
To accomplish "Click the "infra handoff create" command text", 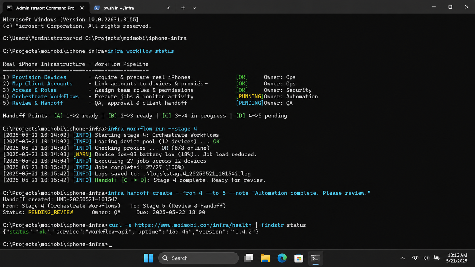I will [140, 193].
